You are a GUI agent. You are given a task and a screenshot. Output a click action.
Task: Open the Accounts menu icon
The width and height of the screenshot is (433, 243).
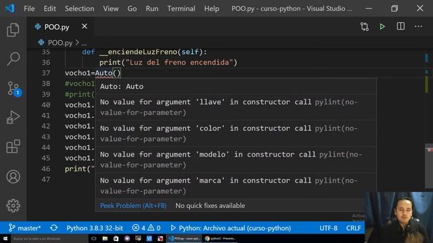coord(13,177)
